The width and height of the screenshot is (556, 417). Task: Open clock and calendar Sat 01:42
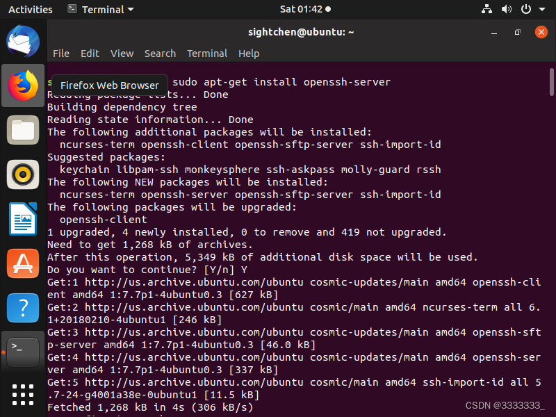click(305, 9)
